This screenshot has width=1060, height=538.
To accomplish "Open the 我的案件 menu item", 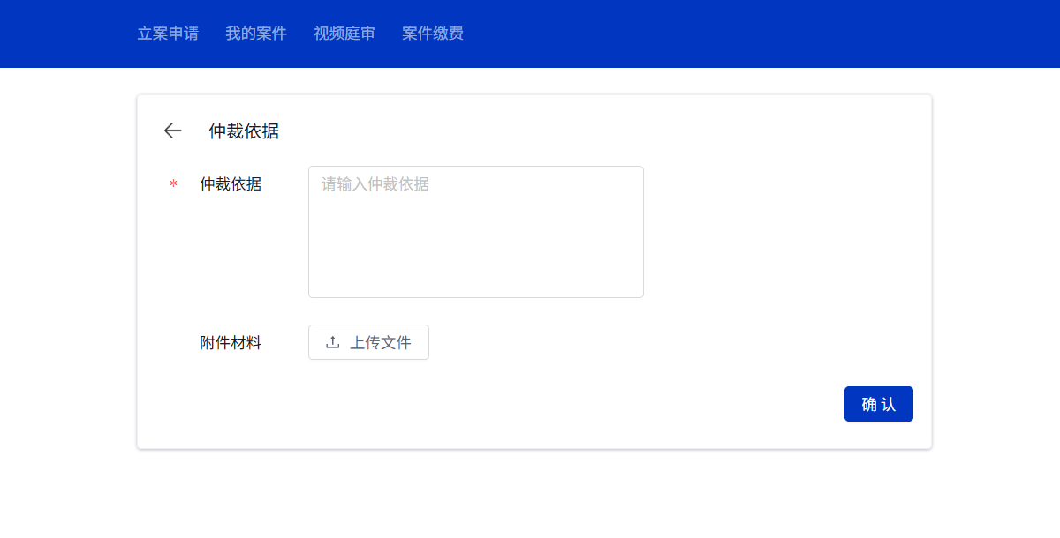I will pyautogui.click(x=256, y=34).
